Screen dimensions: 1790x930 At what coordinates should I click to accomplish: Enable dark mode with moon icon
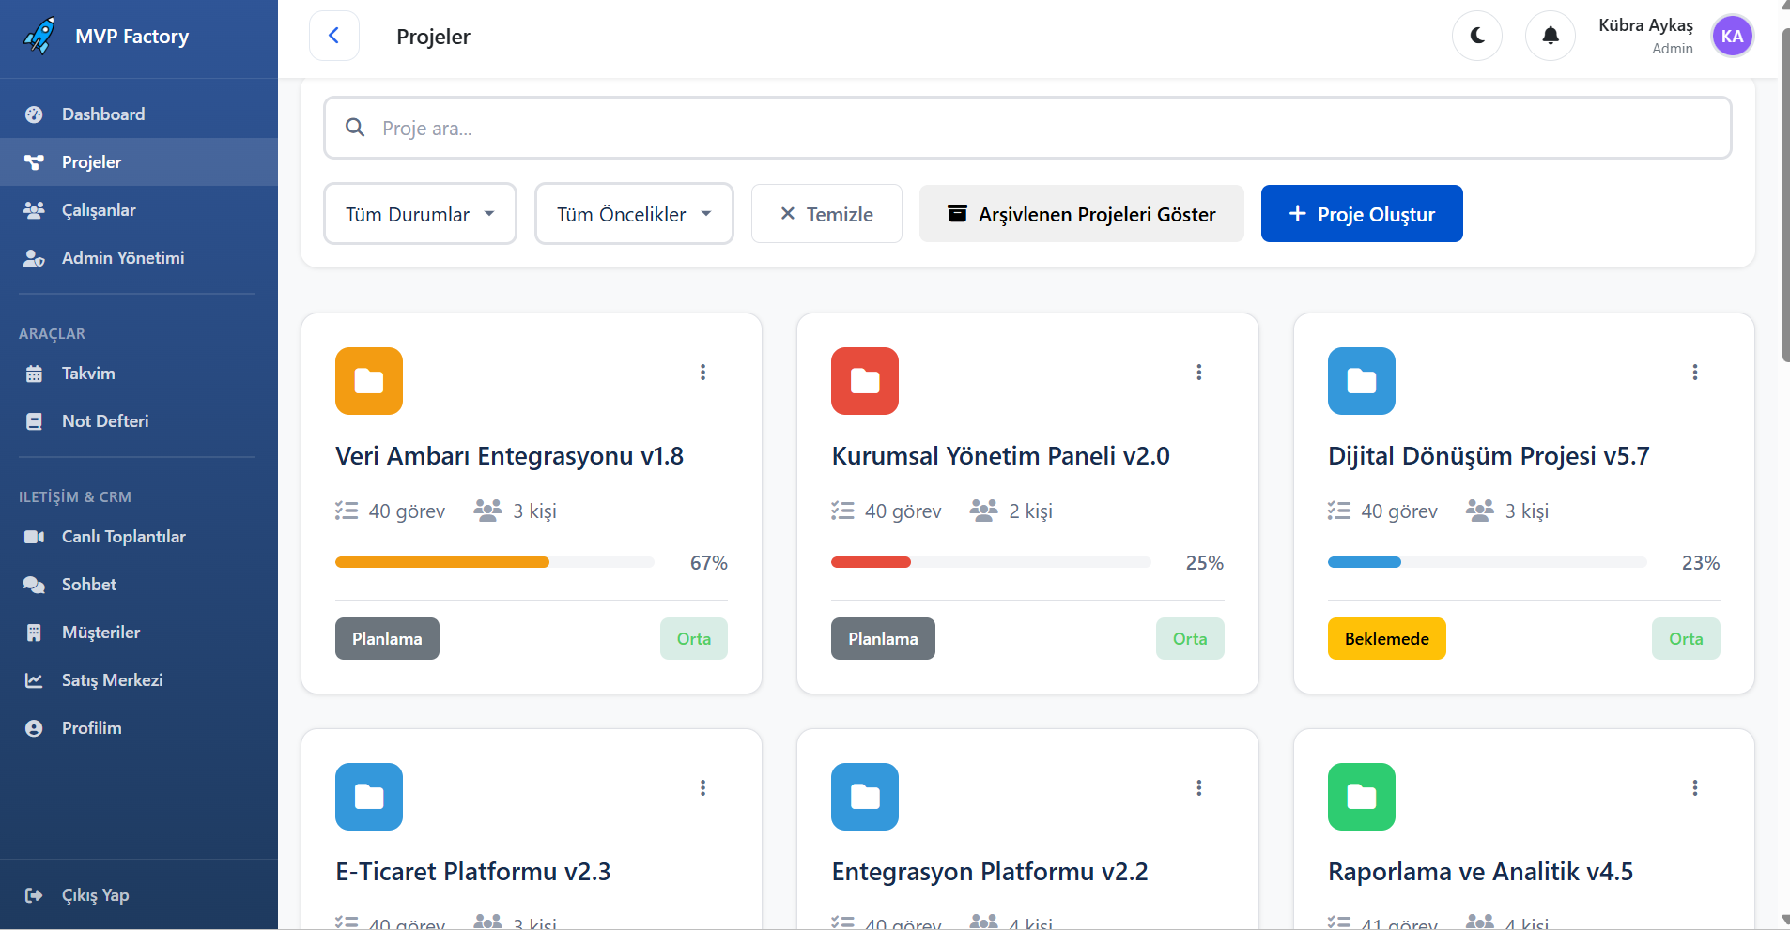pyautogui.click(x=1475, y=35)
